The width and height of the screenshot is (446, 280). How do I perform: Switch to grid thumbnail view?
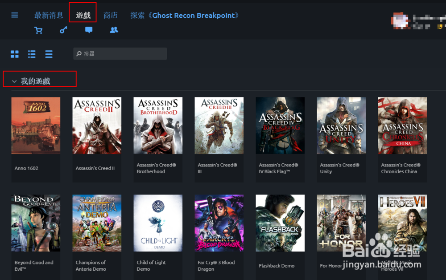[15, 54]
